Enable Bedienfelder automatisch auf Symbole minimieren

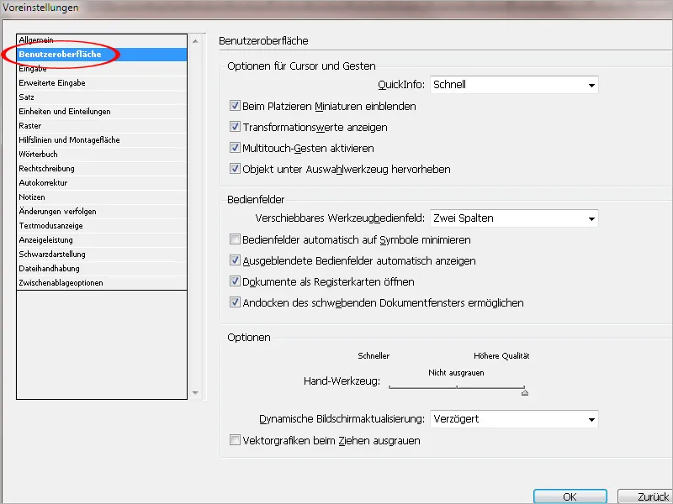point(234,240)
